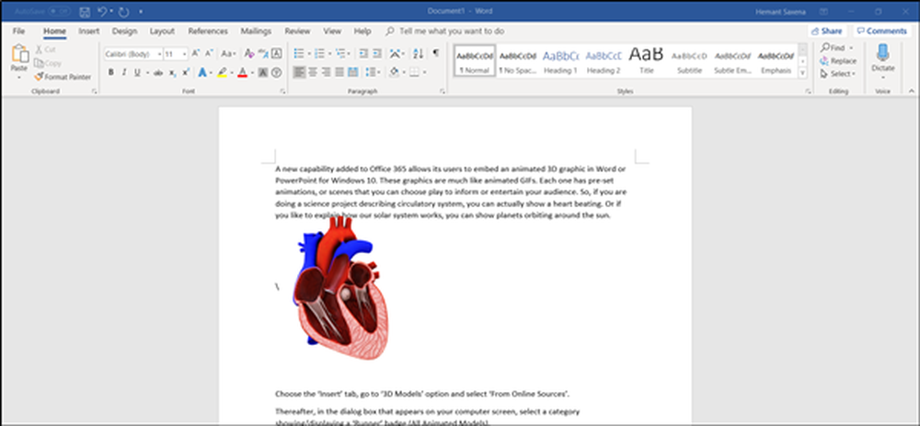Apply strikethrough formatting
This screenshot has width=920, height=426.
pyautogui.click(x=158, y=72)
